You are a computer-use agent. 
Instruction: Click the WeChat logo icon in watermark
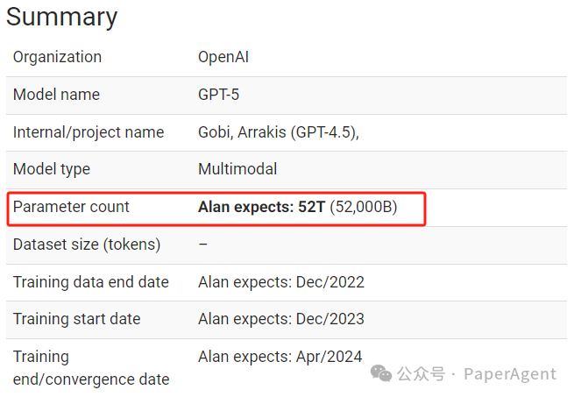[x=381, y=373]
